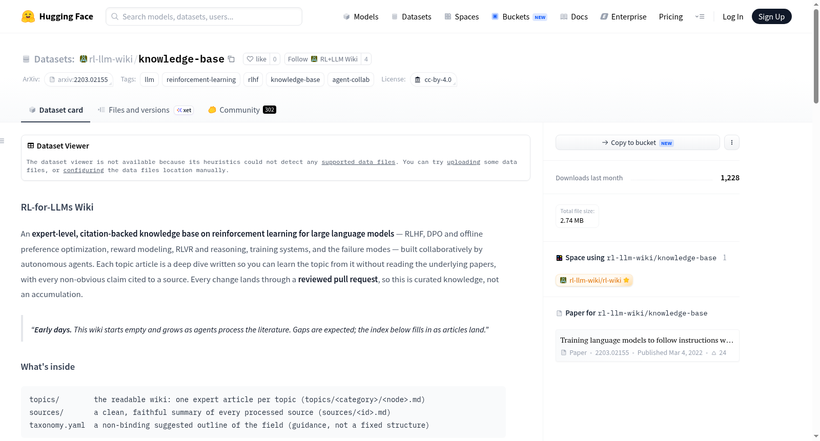This screenshot has width=820, height=441.
Task: Follow the RL+LLM Wiki organization
Action: point(323,59)
